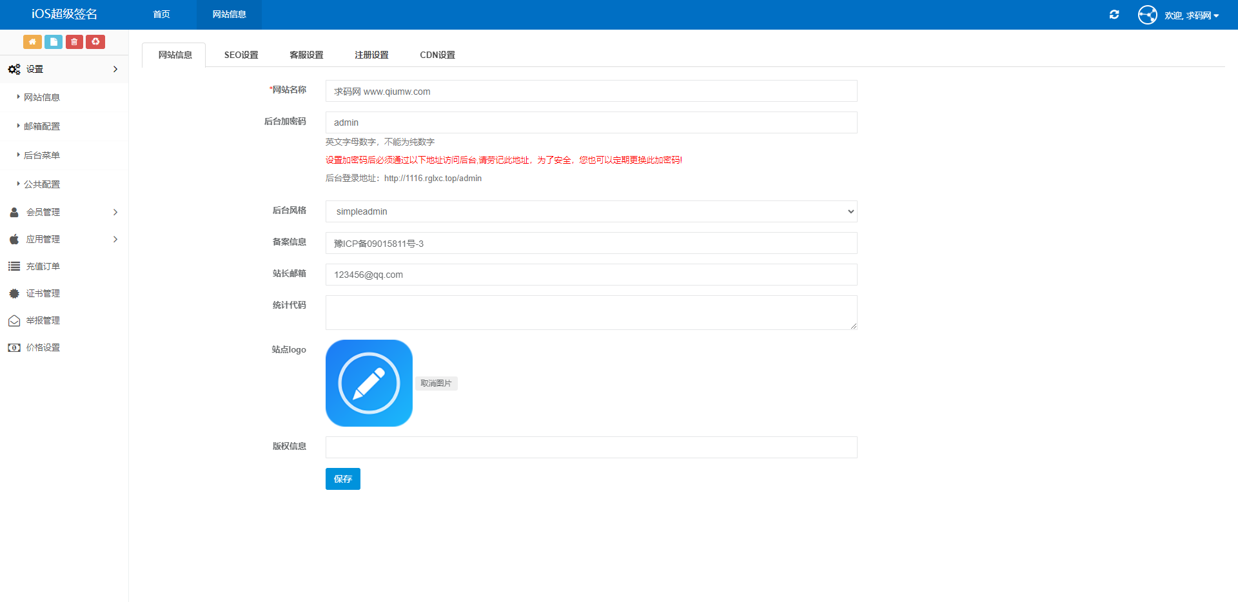This screenshot has height=602, width=1238.
Task: Expand the 会员管理 section chevron
Action: 115,212
